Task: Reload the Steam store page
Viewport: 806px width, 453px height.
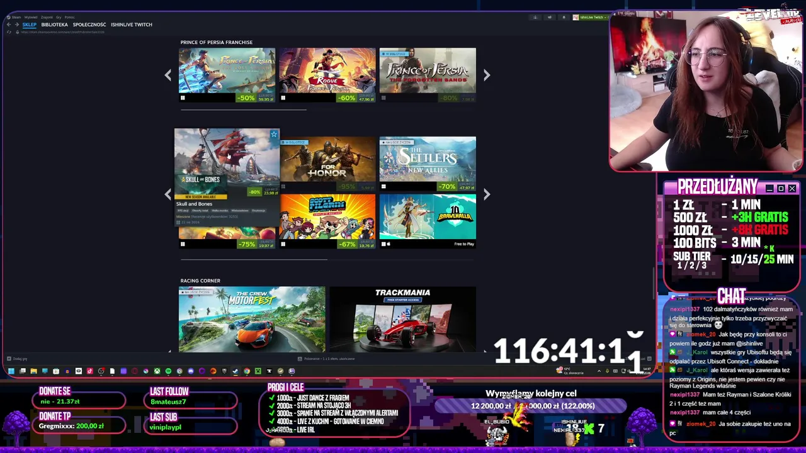Action: point(9,32)
